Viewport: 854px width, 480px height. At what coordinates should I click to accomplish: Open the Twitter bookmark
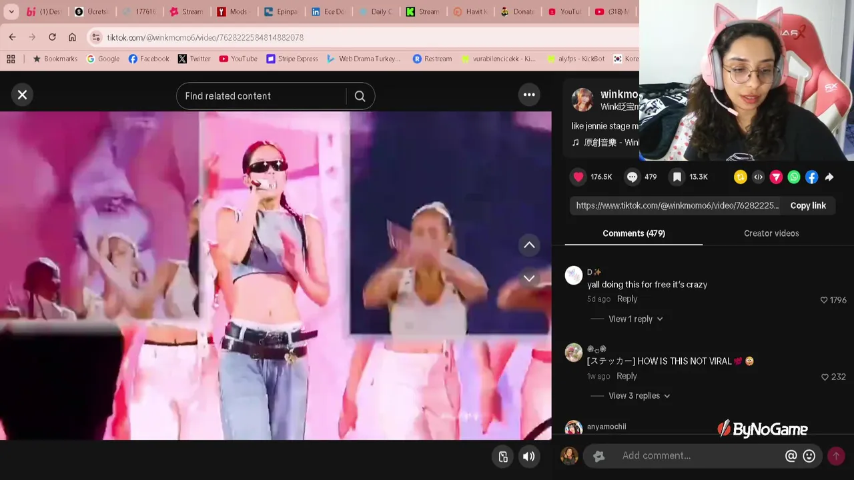click(194, 59)
